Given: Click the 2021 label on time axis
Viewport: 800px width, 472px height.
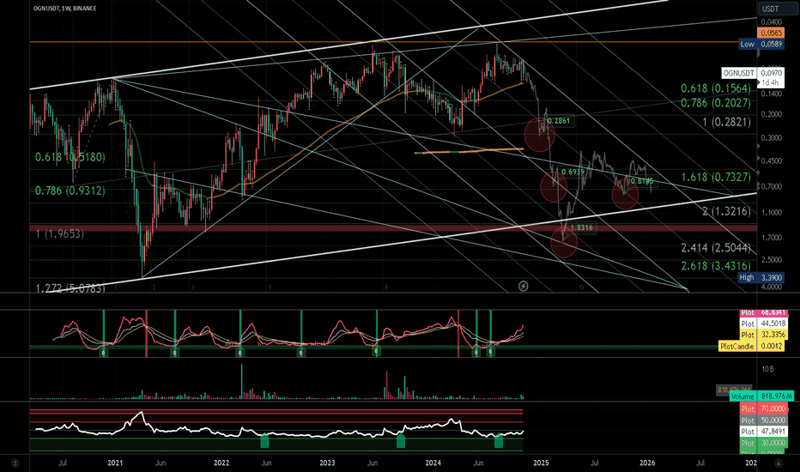Looking at the screenshot, I should point(115,463).
